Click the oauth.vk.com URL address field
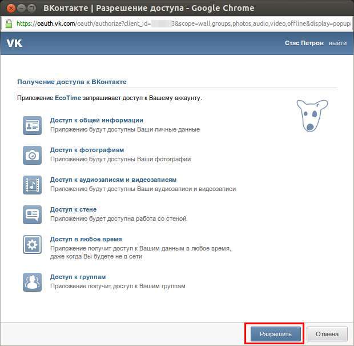The height and width of the screenshot is (346, 354). (x=183, y=24)
